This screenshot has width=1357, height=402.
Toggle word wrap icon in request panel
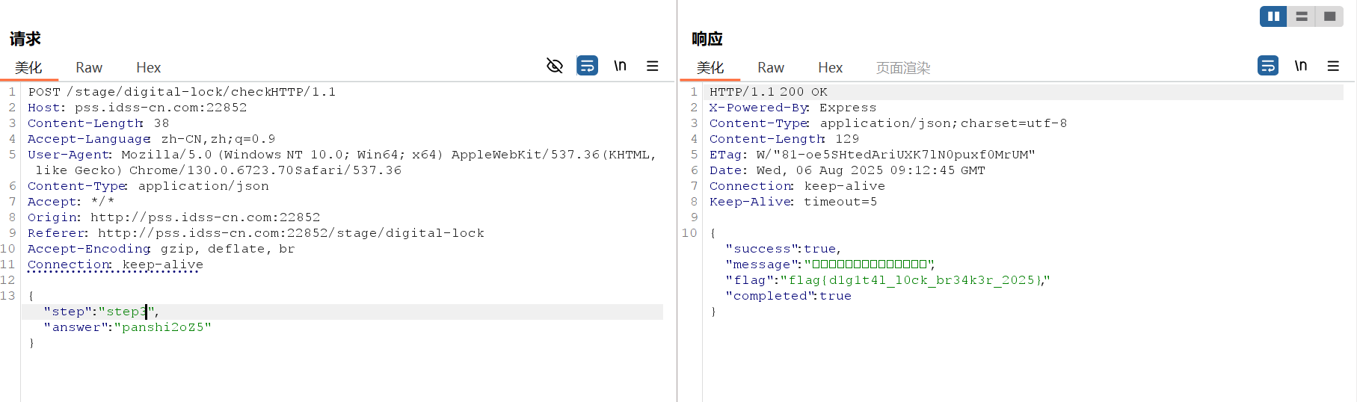pos(587,66)
